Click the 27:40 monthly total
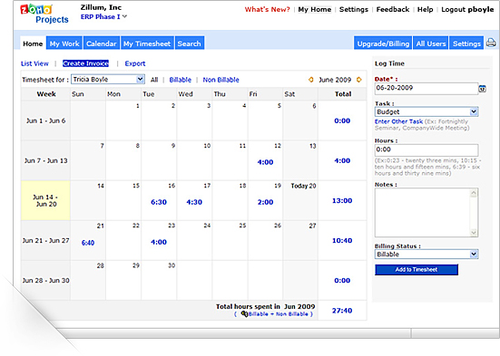Viewport: 500px width, 356px height. (x=342, y=311)
